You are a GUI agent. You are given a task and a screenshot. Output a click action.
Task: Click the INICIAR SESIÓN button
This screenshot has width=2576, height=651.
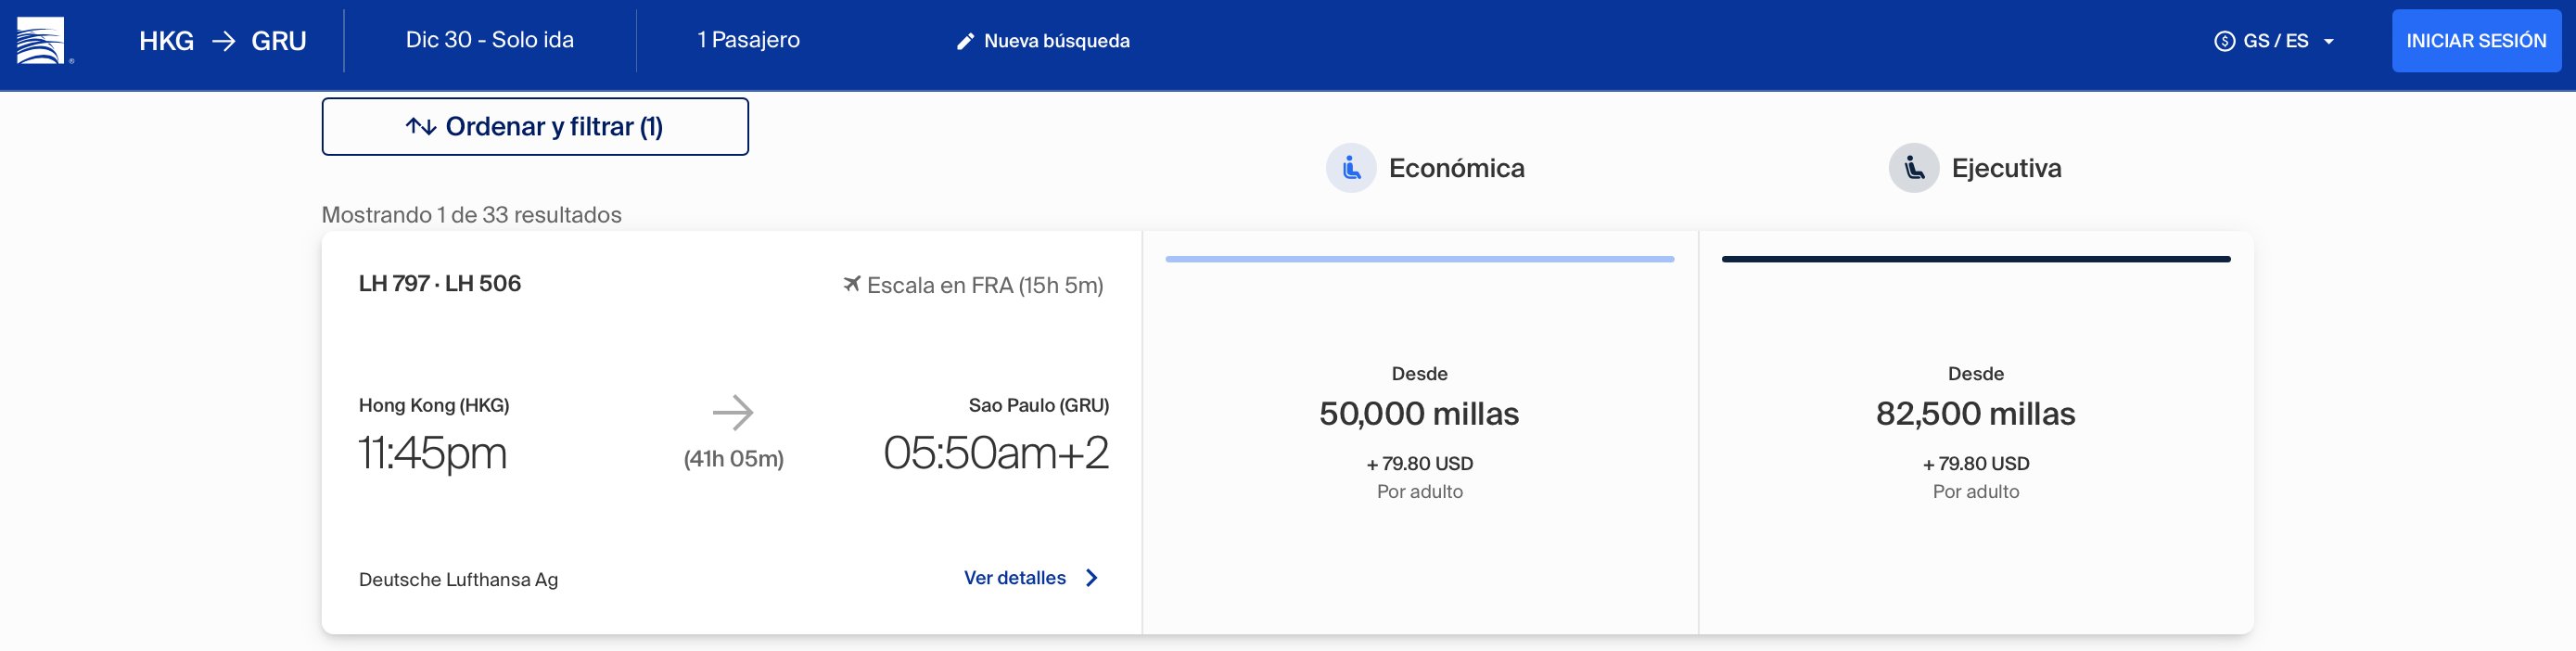pyautogui.click(x=2476, y=41)
